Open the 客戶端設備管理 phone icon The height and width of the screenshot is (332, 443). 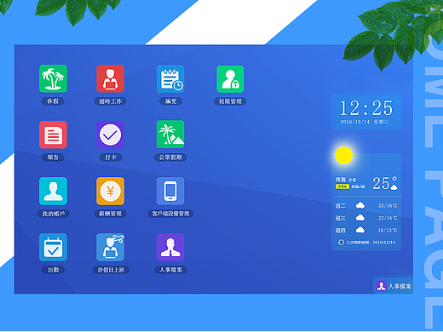coord(170,191)
